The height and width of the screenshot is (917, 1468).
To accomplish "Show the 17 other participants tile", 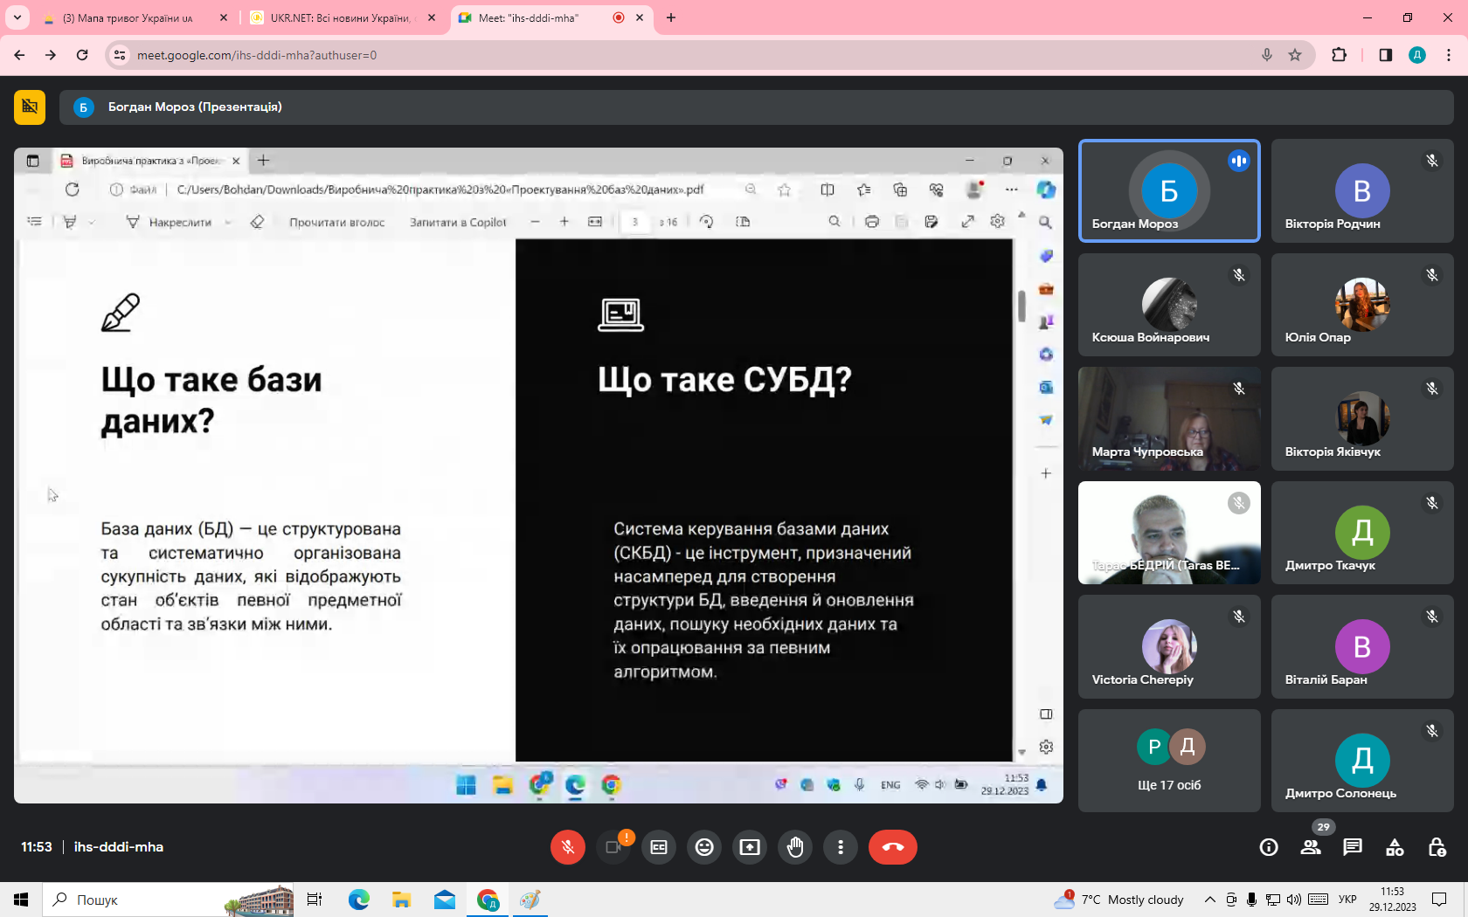I will pyautogui.click(x=1169, y=760).
